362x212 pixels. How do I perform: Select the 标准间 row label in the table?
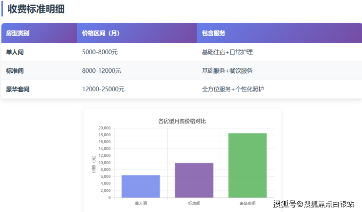(x=15, y=71)
